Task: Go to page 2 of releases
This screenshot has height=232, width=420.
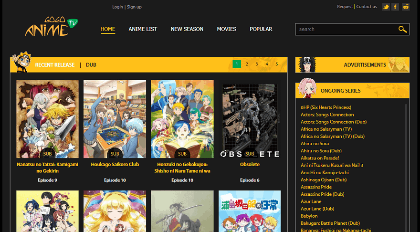Action: click(x=247, y=64)
